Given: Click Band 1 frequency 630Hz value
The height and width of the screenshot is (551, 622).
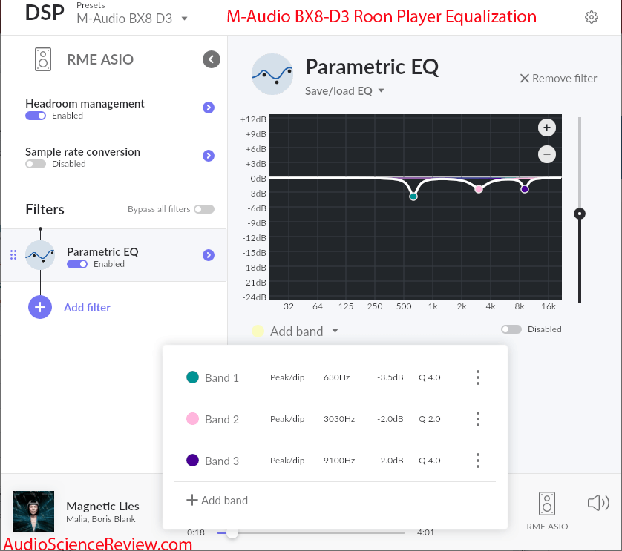Looking at the screenshot, I should point(337,377).
